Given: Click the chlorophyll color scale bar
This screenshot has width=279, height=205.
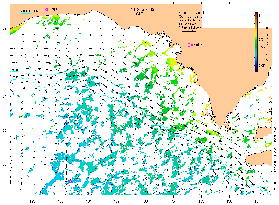Looking at the screenshot, I should [x=256, y=42].
